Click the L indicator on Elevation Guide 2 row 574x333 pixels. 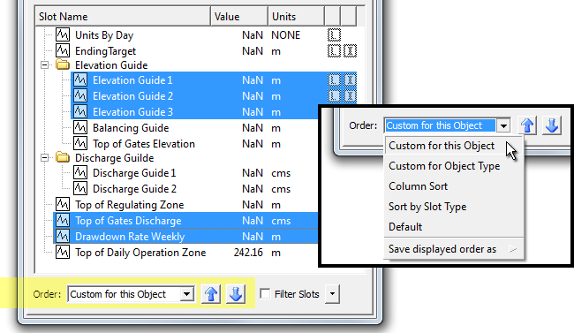334,96
